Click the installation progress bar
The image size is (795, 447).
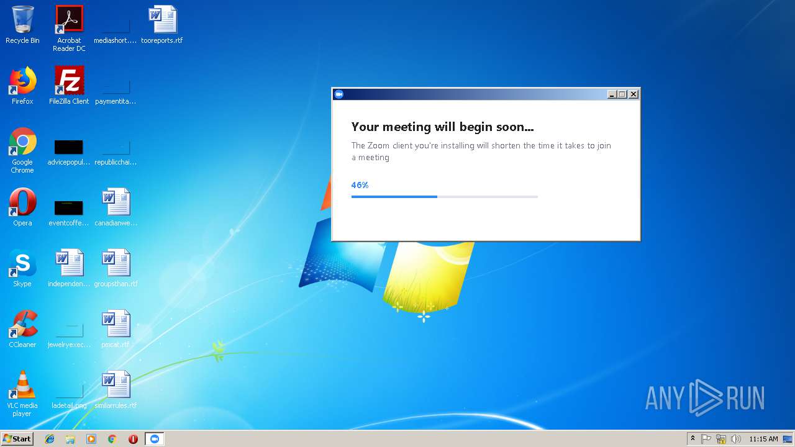coord(445,197)
